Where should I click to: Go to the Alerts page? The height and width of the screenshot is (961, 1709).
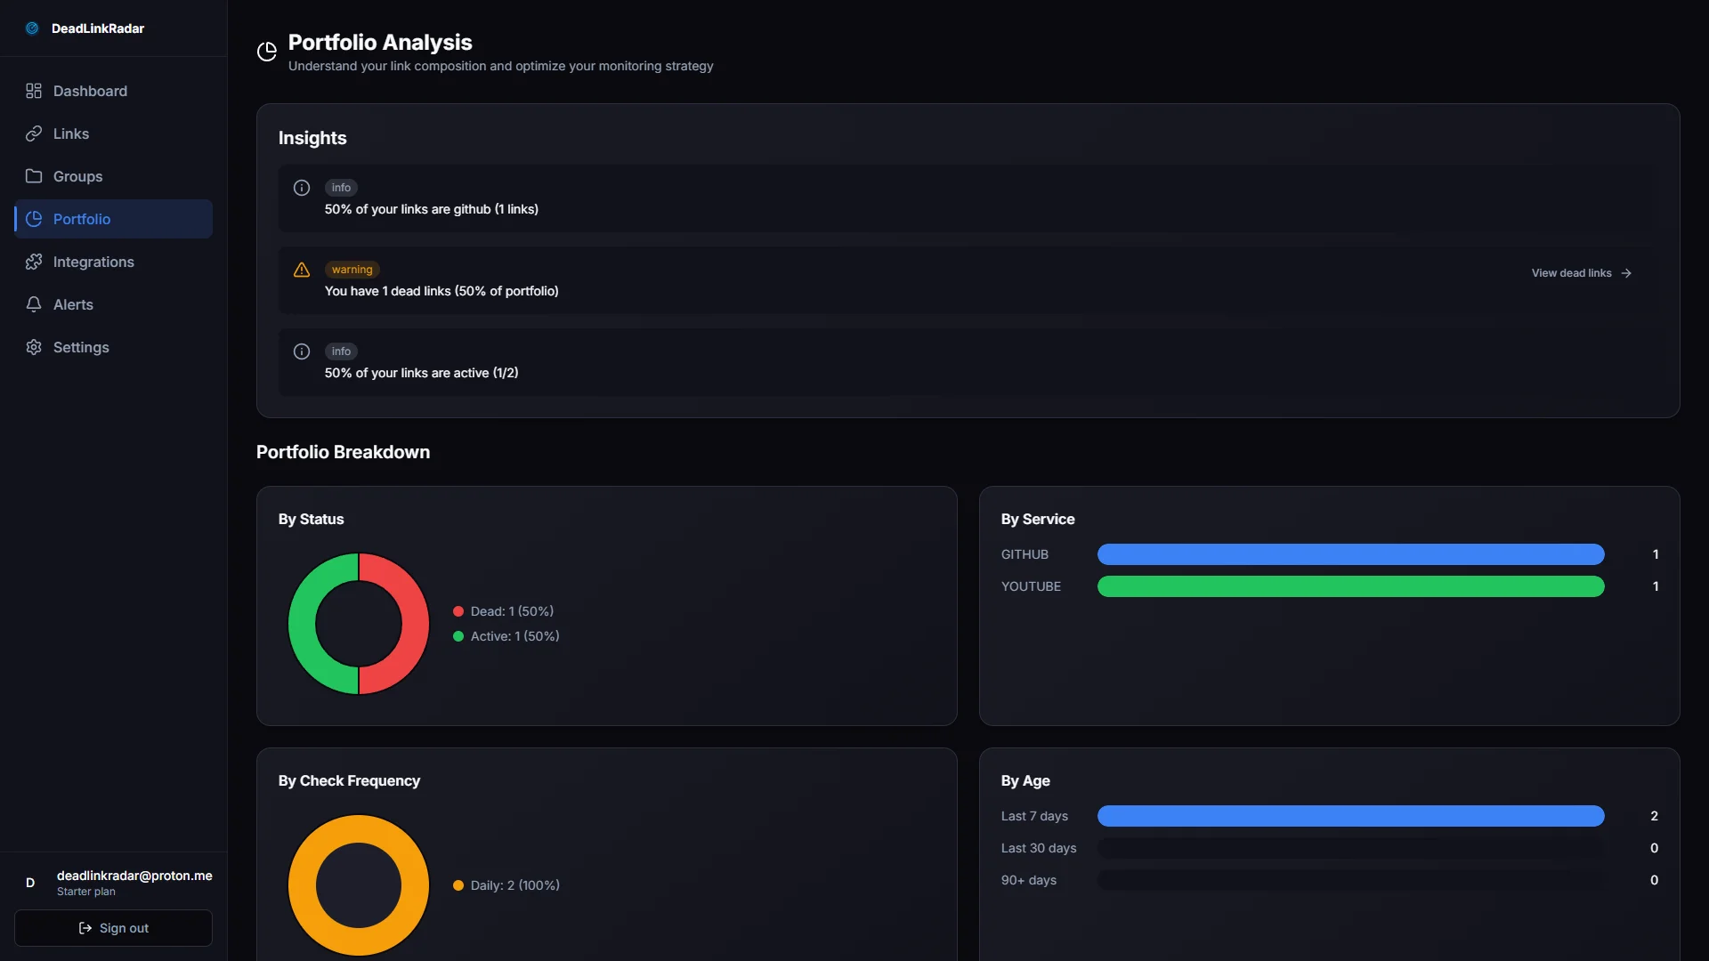[73, 304]
